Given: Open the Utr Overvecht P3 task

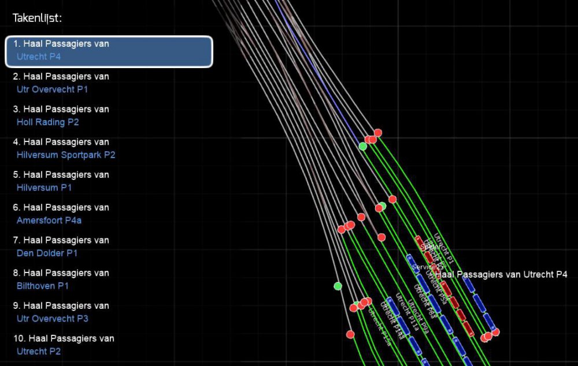Looking at the screenshot, I should coord(53,319).
